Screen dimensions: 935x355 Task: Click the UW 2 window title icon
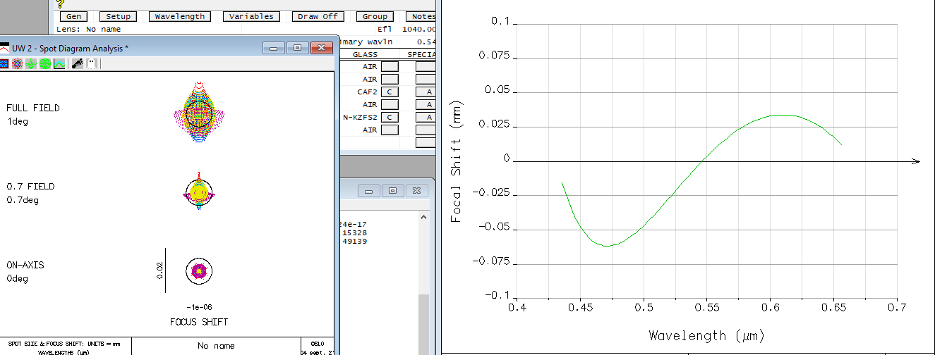click(x=4, y=48)
